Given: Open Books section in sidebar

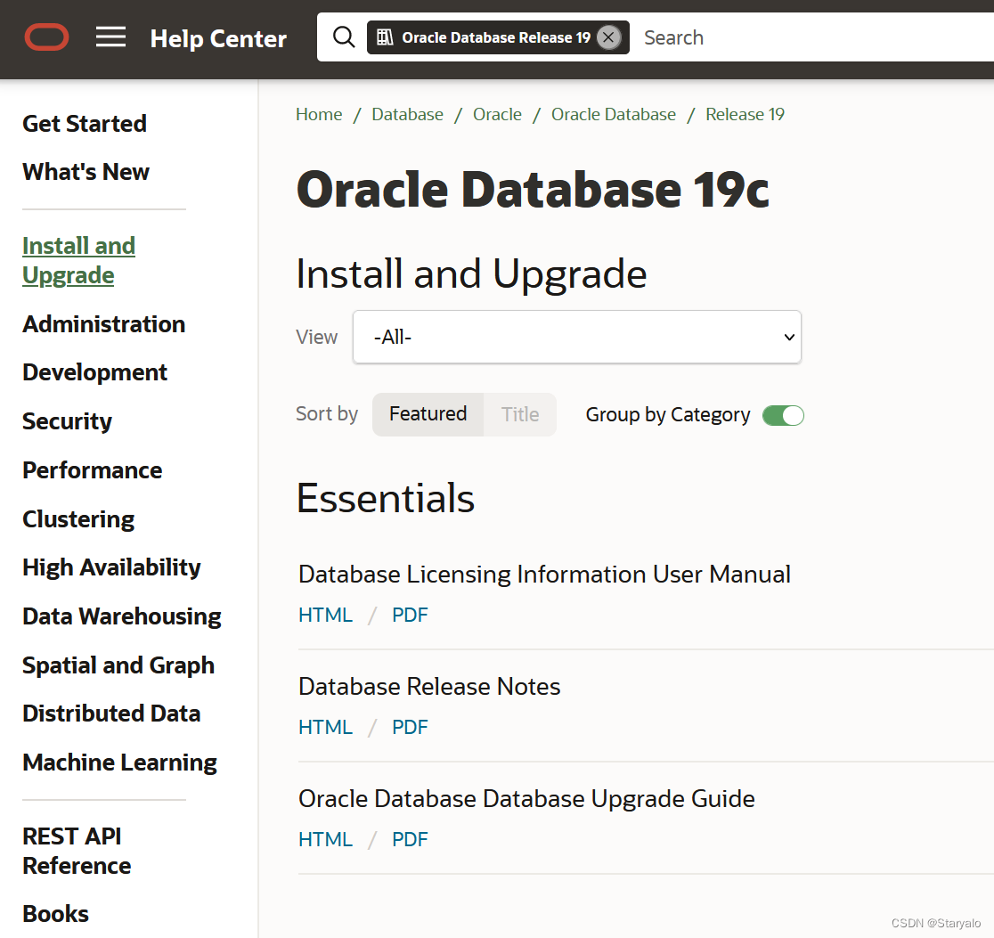Looking at the screenshot, I should 55,914.
